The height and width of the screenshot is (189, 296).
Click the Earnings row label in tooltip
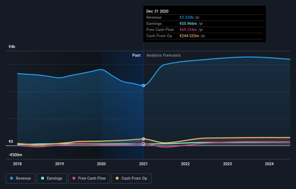point(154,23)
